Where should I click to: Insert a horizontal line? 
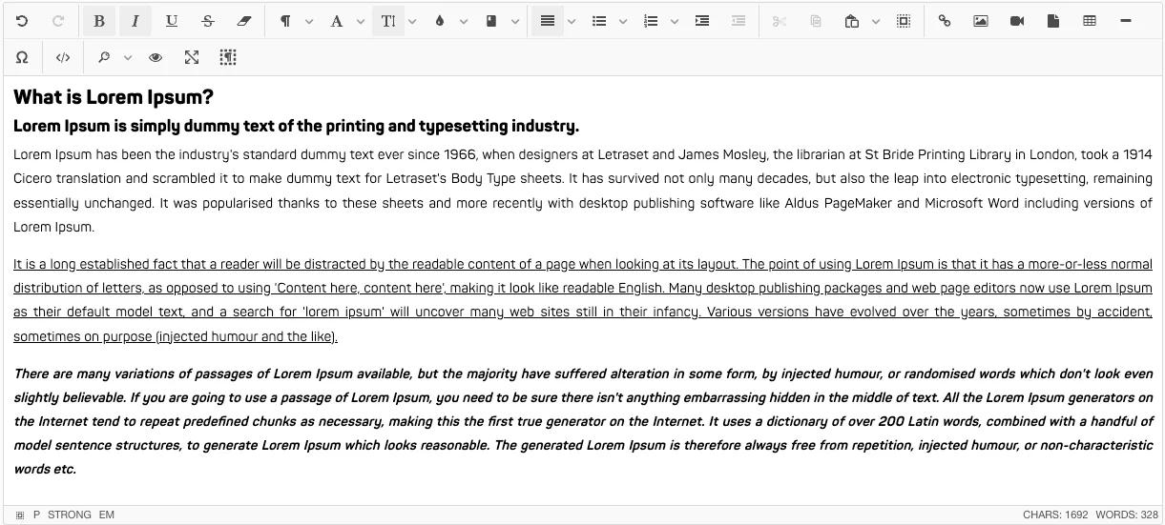tap(1126, 21)
